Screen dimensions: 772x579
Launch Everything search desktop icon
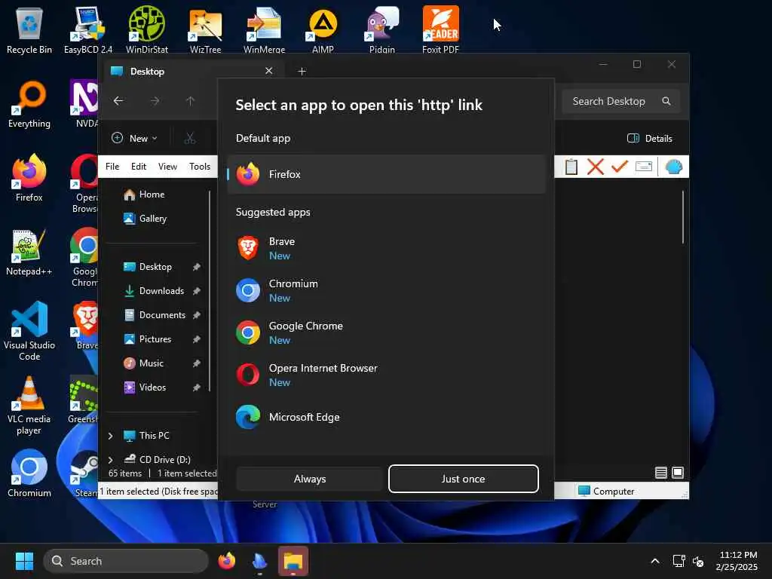[x=29, y=104]
